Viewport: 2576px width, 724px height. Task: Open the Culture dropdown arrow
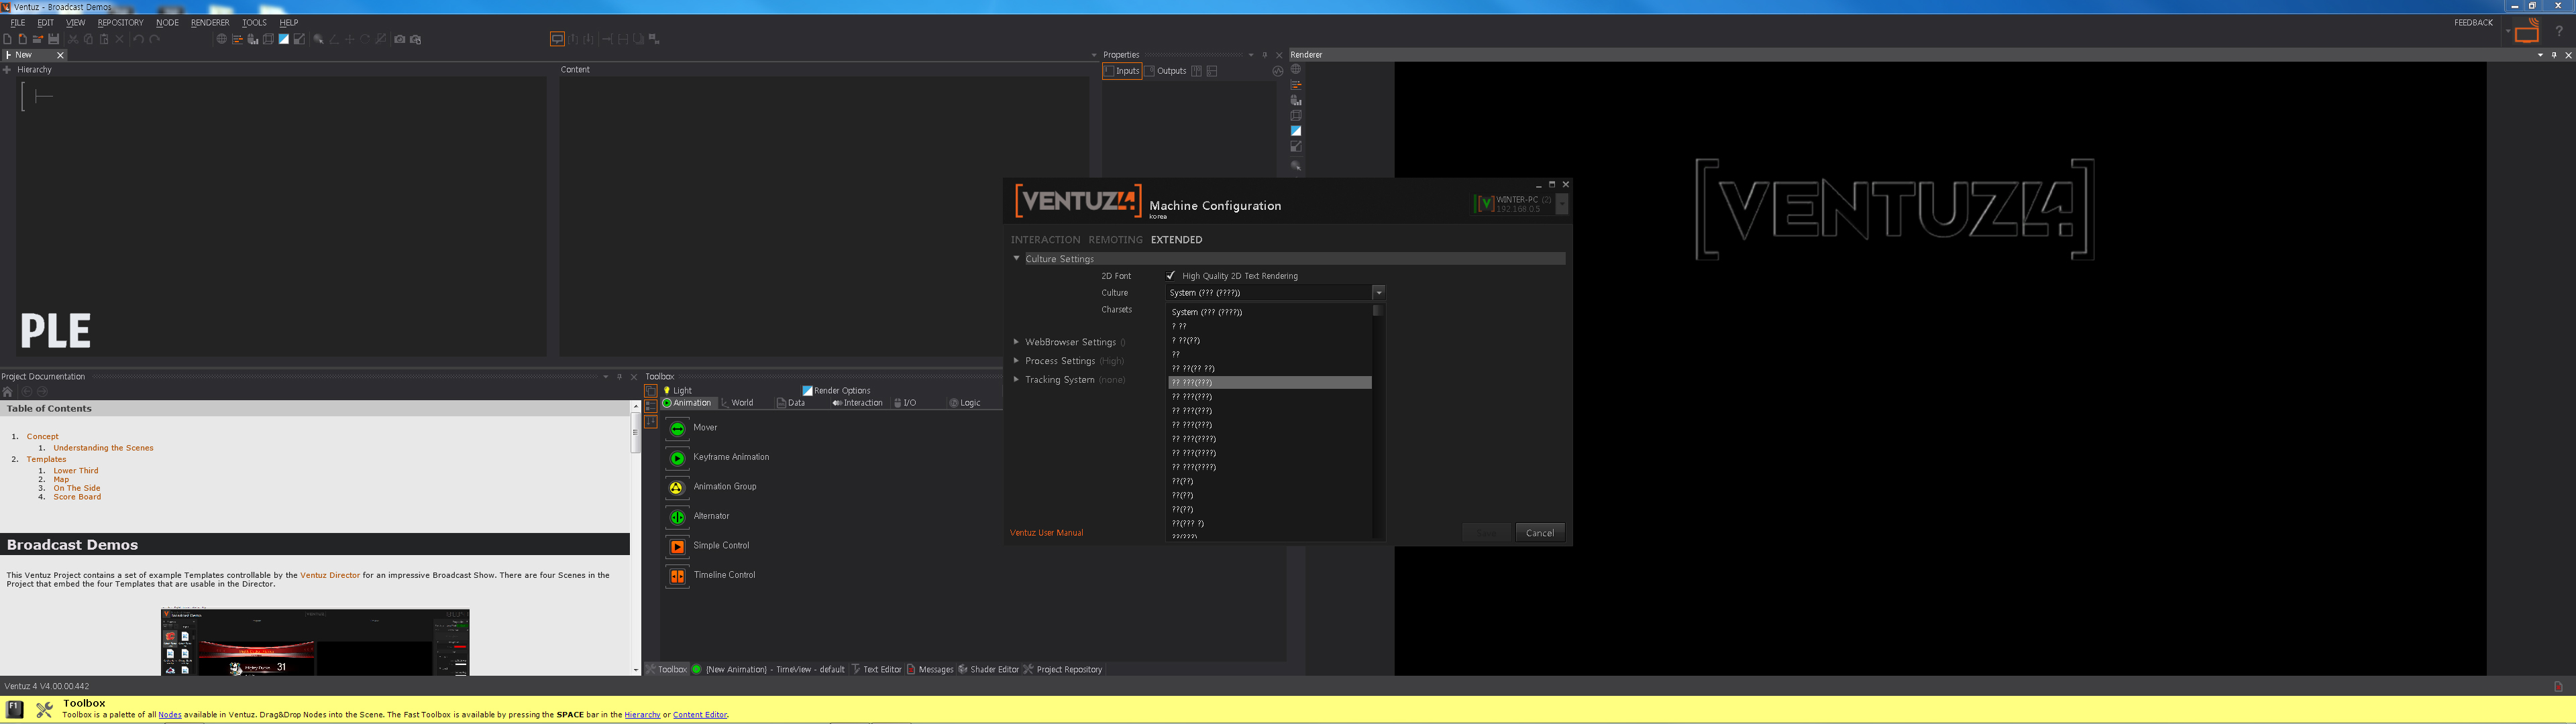(x=1378, y=293)
